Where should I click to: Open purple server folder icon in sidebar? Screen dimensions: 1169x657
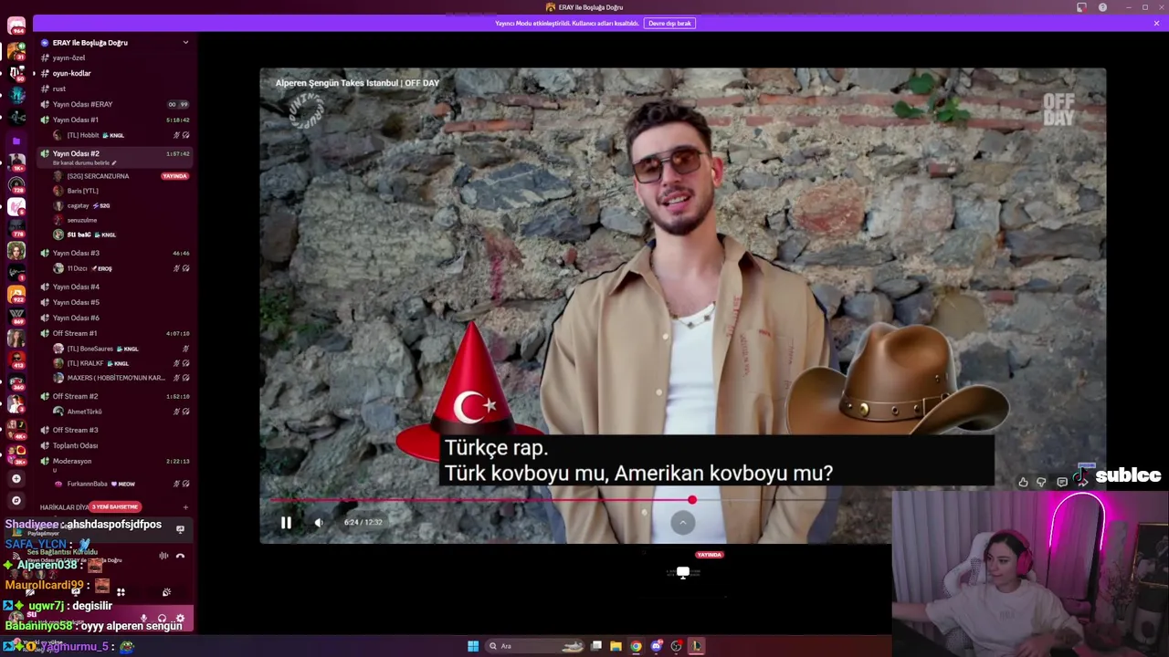point(16,141)
